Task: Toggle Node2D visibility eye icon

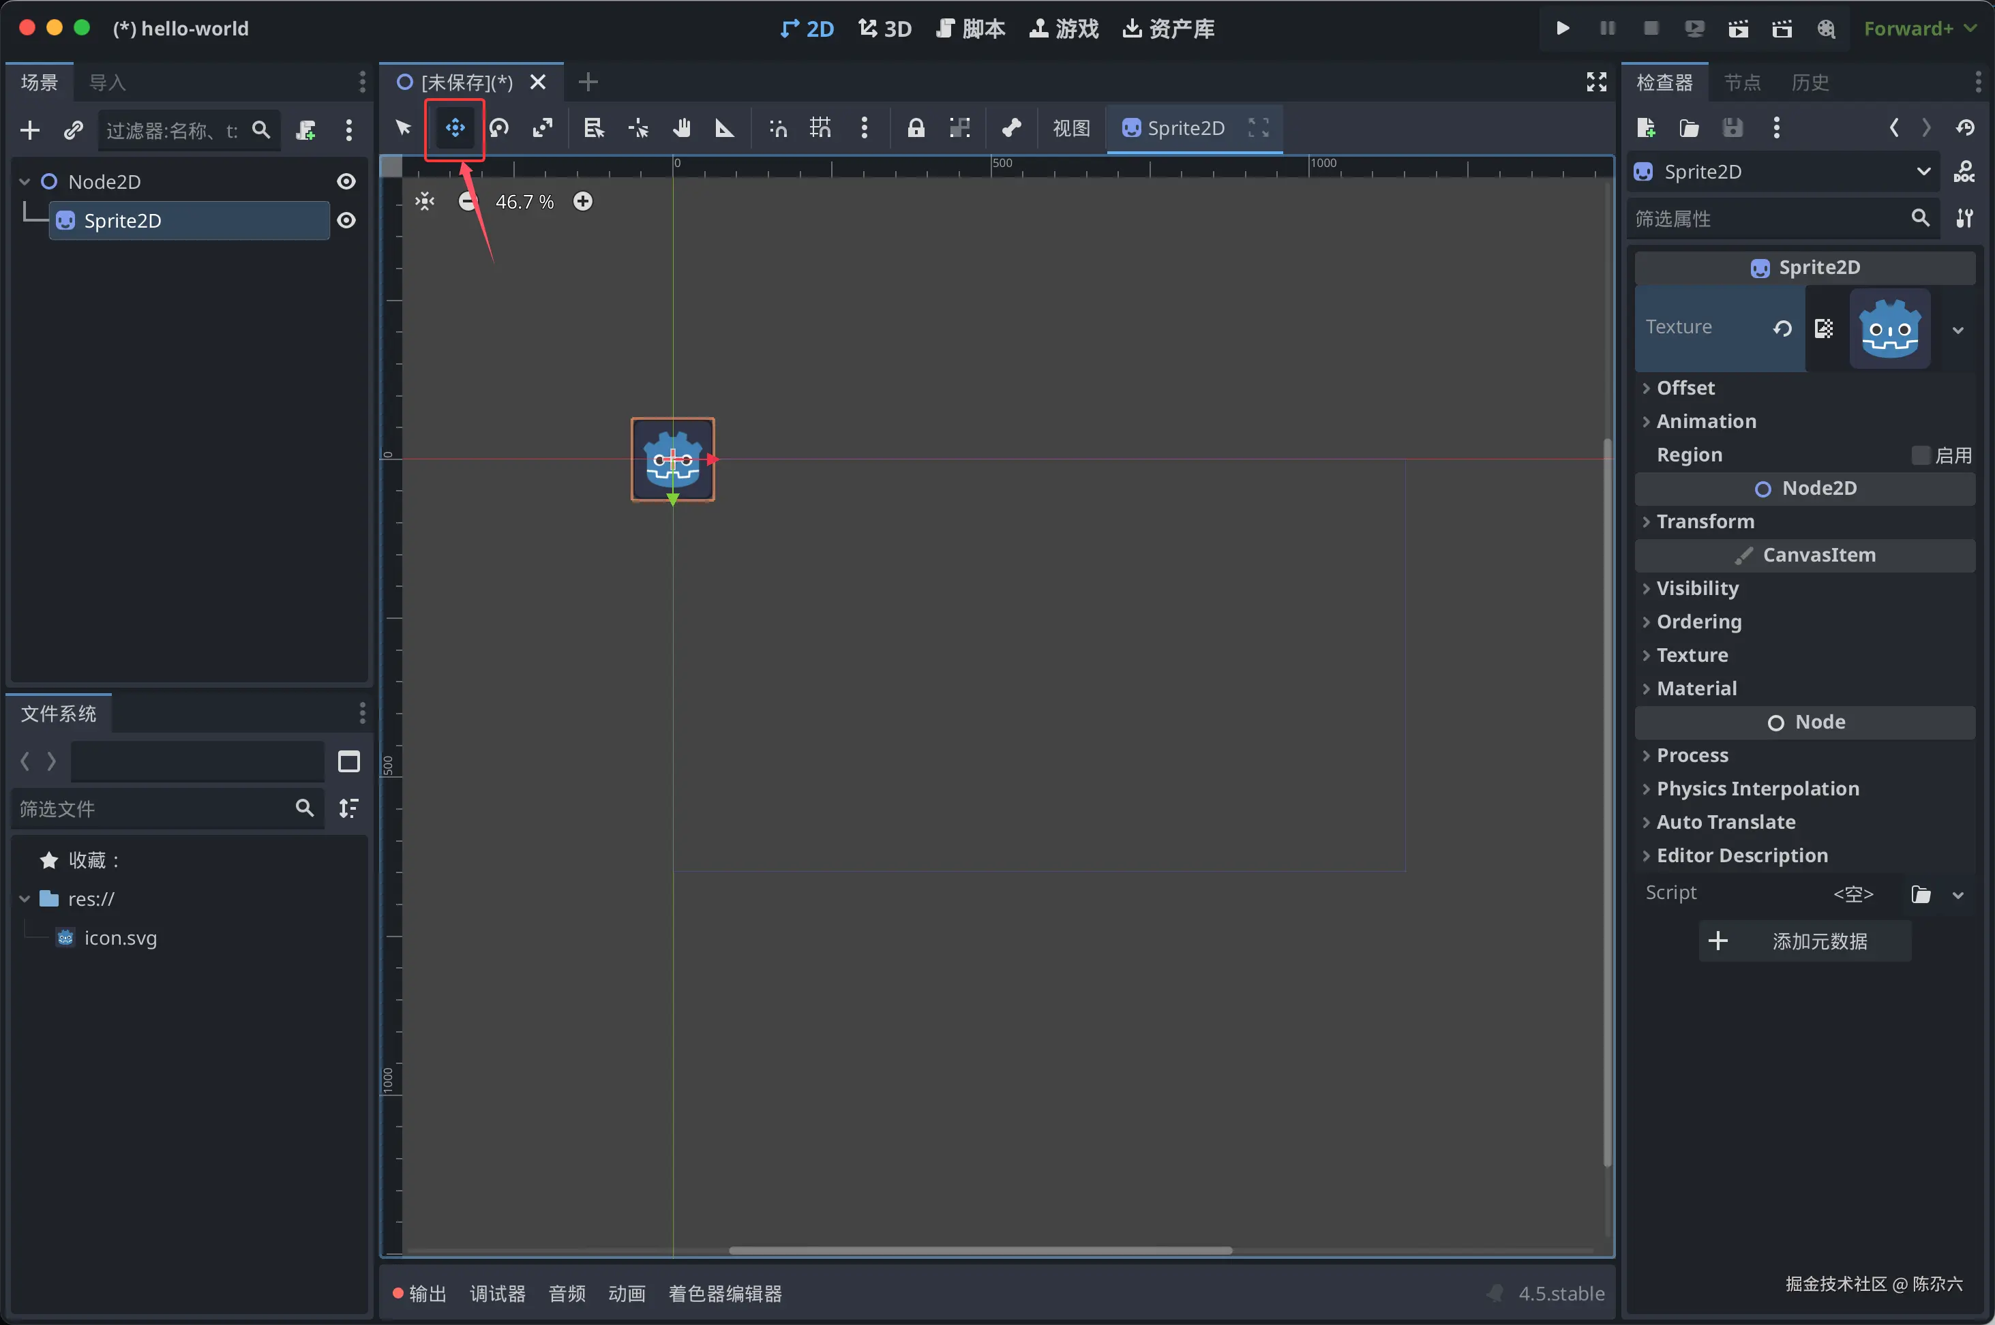Action: pos(346,182)
